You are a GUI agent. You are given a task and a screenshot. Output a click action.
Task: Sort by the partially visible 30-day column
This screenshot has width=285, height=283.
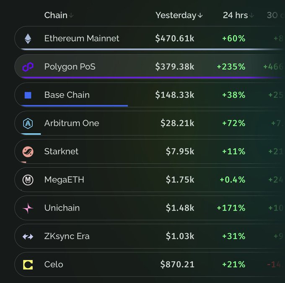tap(273, 15)
